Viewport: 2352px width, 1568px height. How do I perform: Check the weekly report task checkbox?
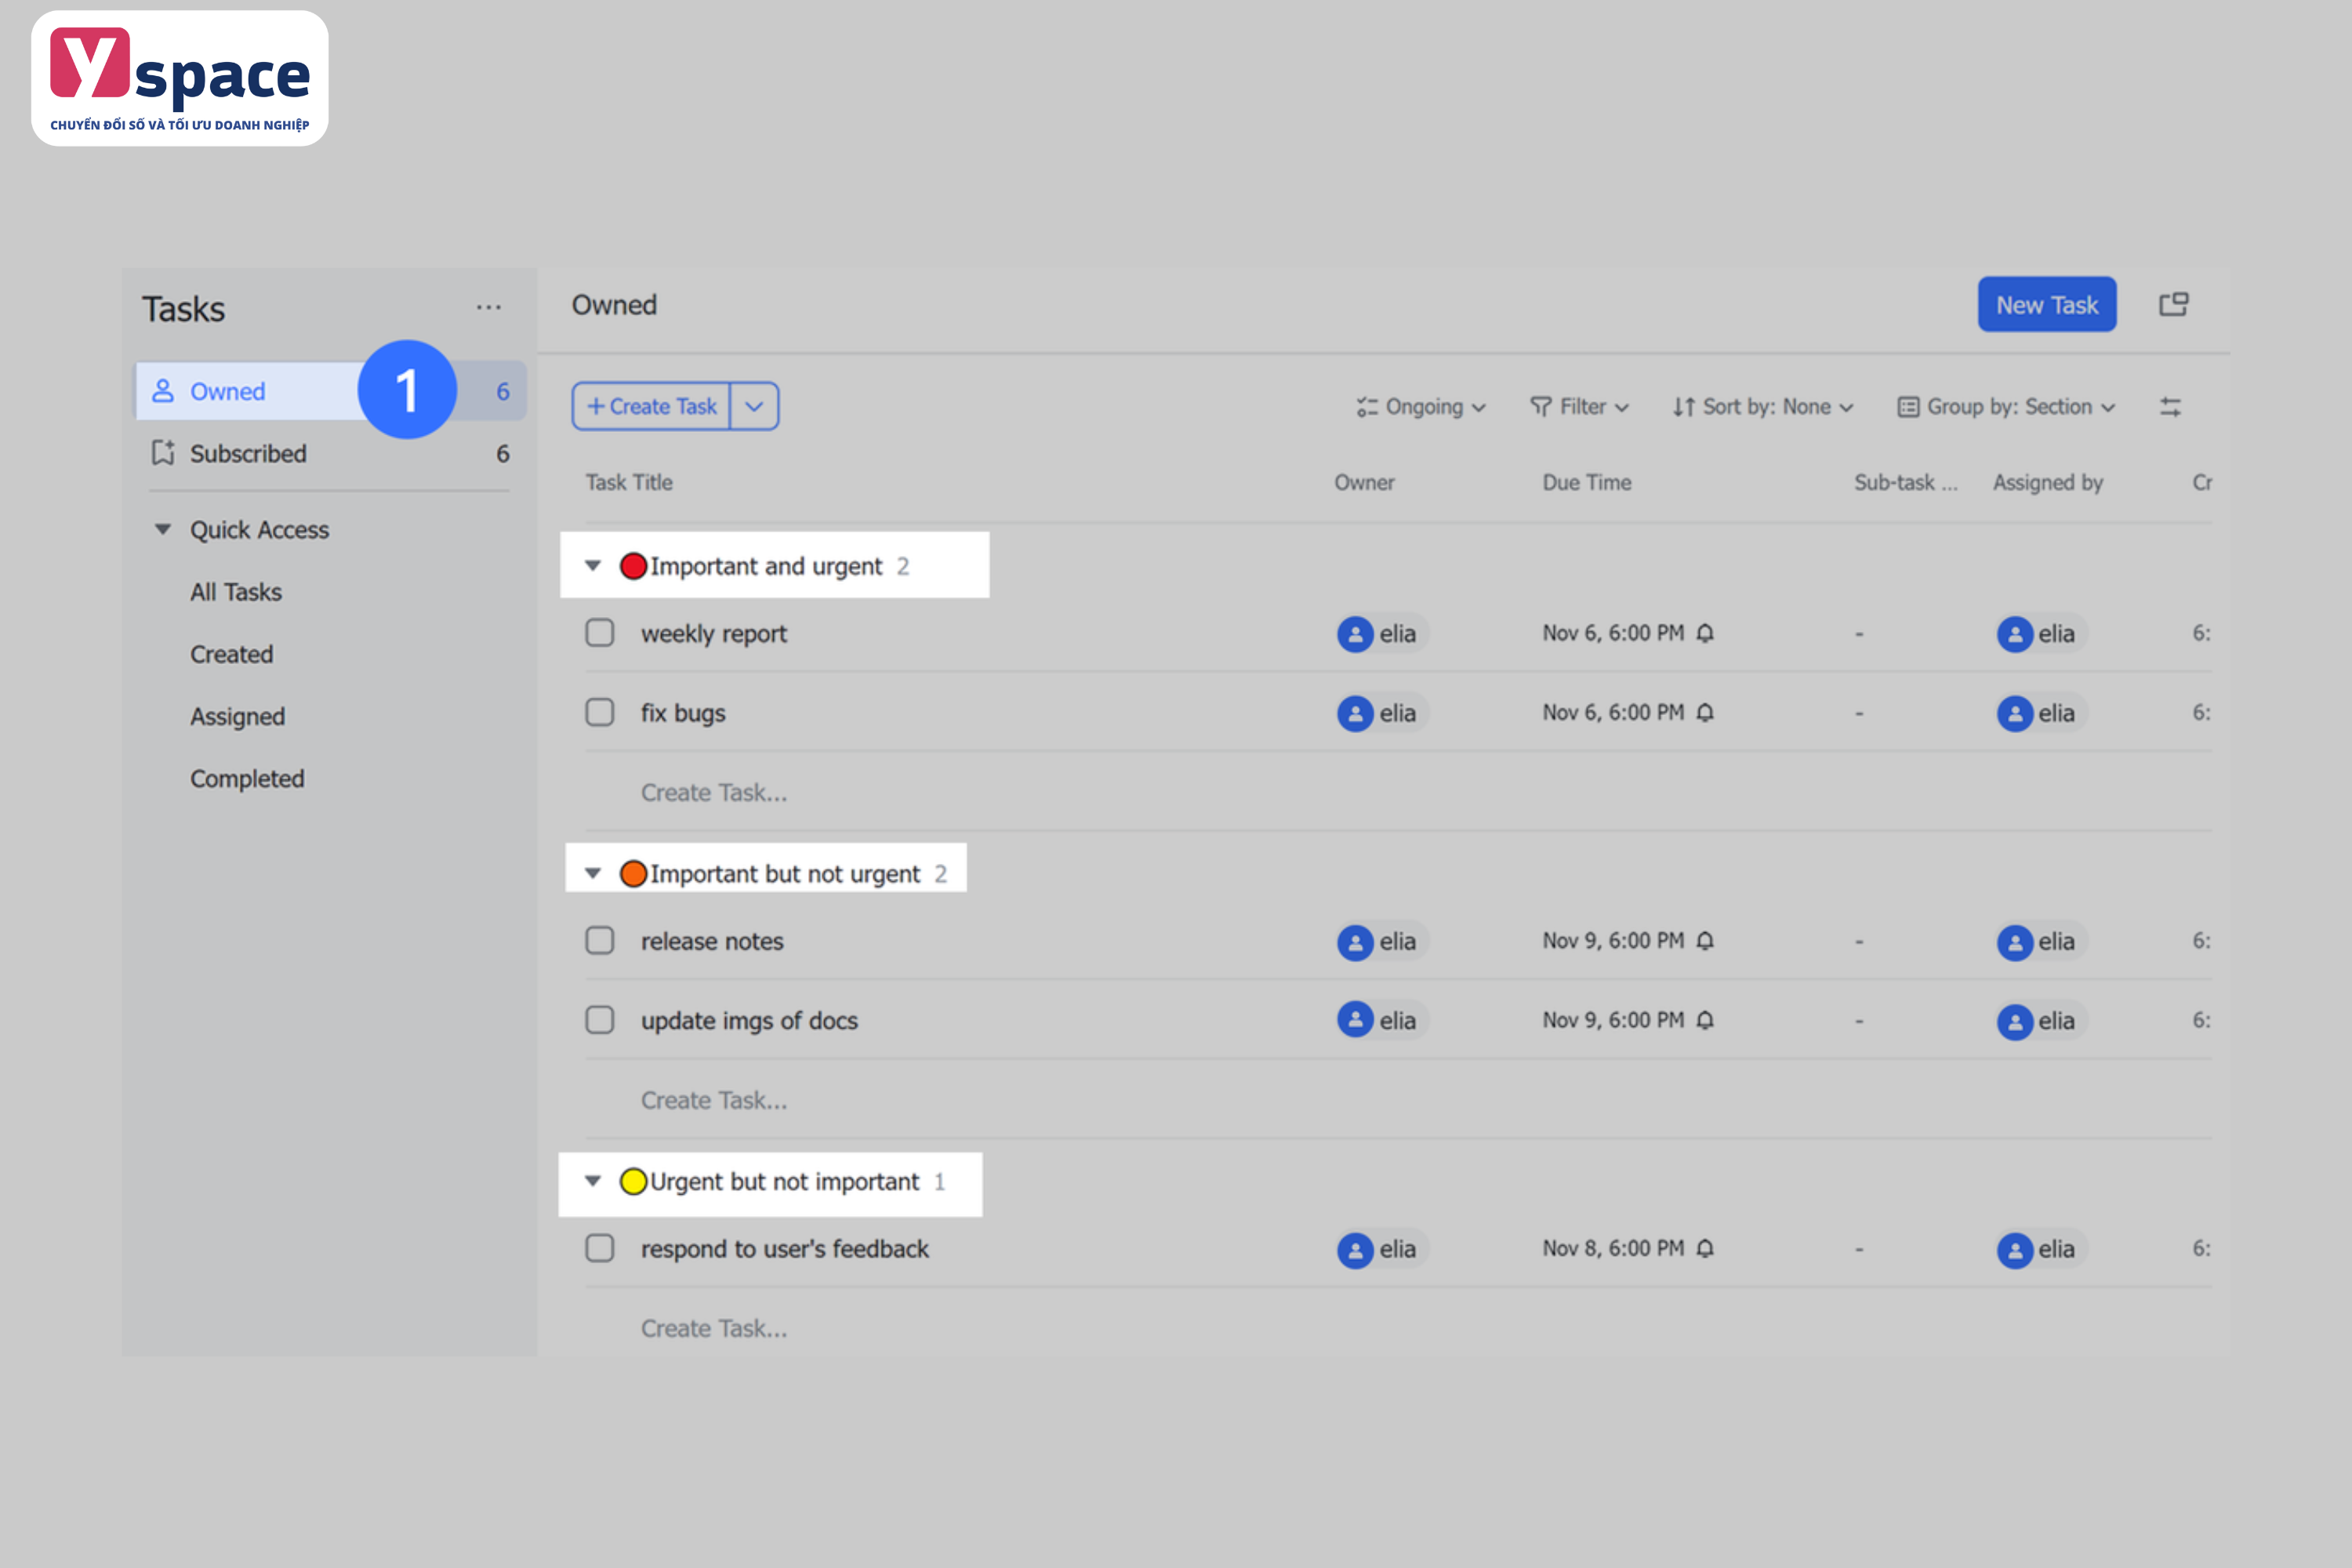(599, 633)
